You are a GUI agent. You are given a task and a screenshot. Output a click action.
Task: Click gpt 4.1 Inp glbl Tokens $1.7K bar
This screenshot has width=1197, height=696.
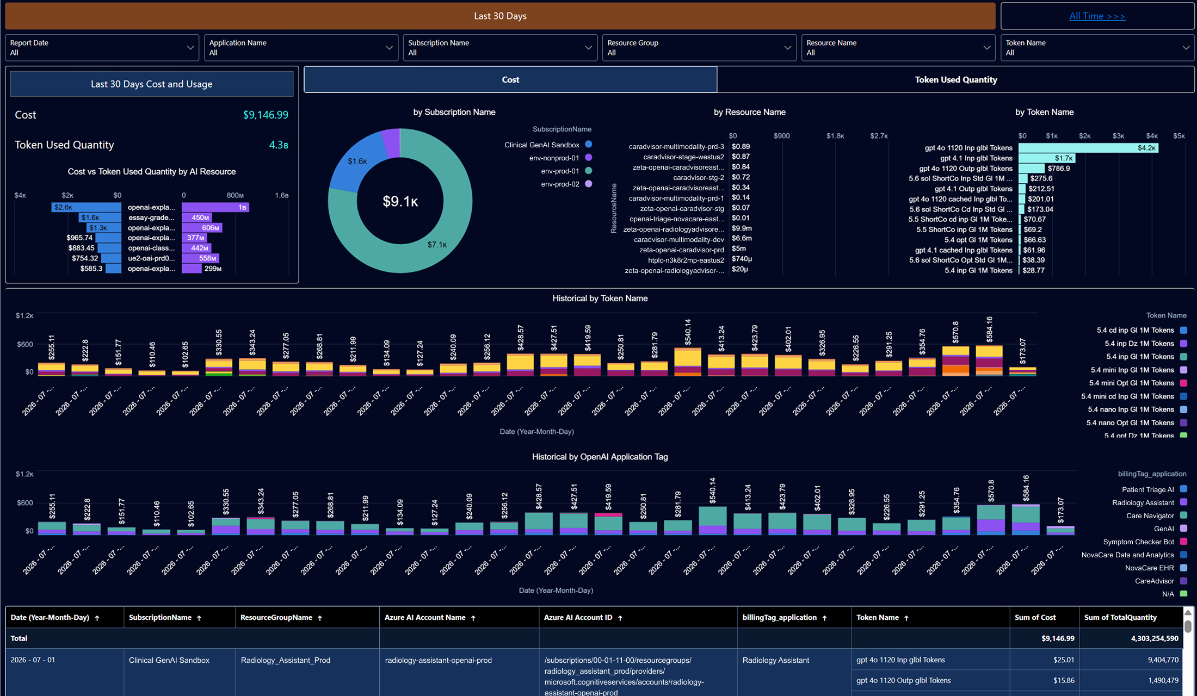click(1047, 158)
